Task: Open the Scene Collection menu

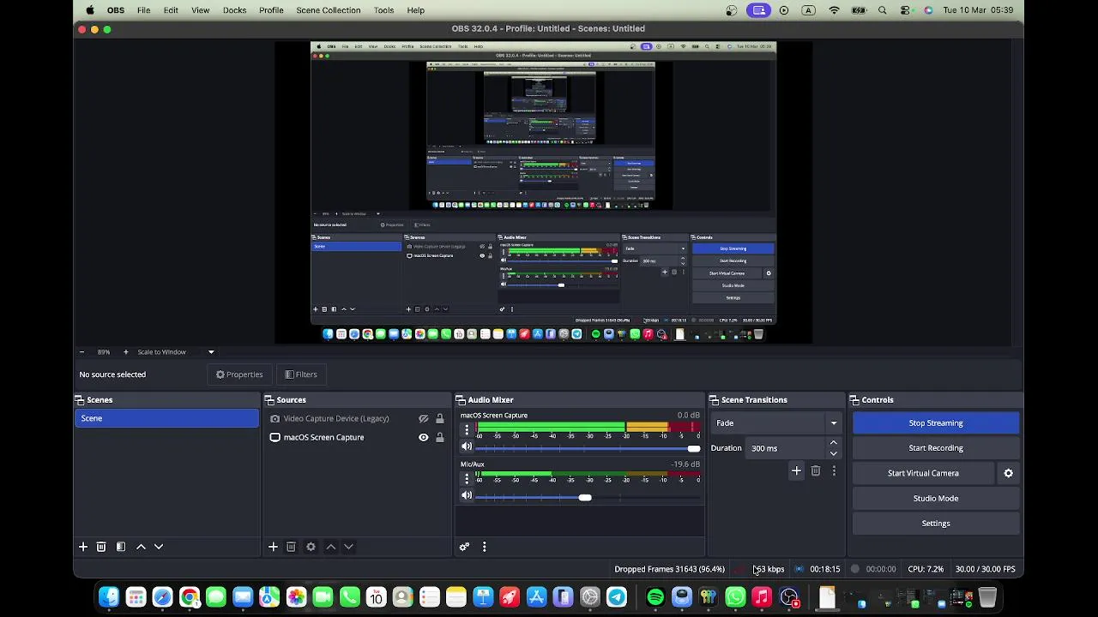Action: (329, 10)
